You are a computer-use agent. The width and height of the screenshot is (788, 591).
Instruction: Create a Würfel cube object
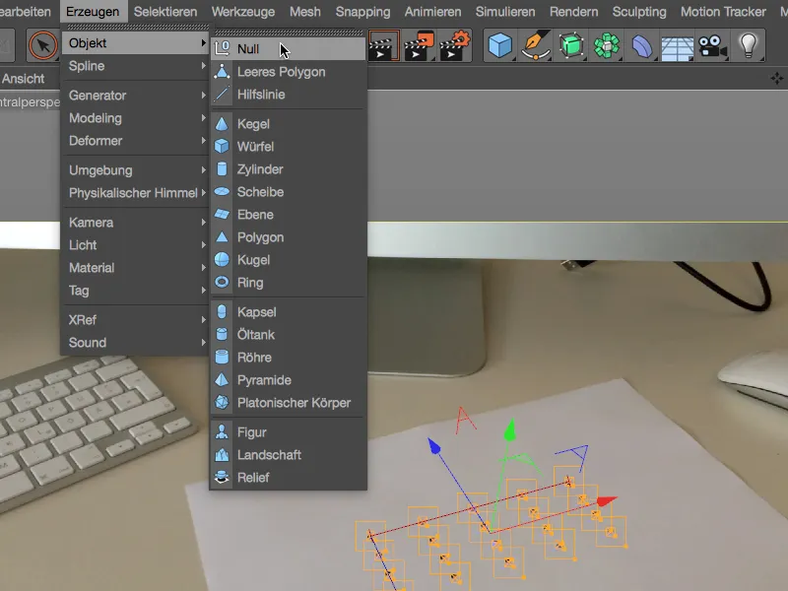point(288,147)
